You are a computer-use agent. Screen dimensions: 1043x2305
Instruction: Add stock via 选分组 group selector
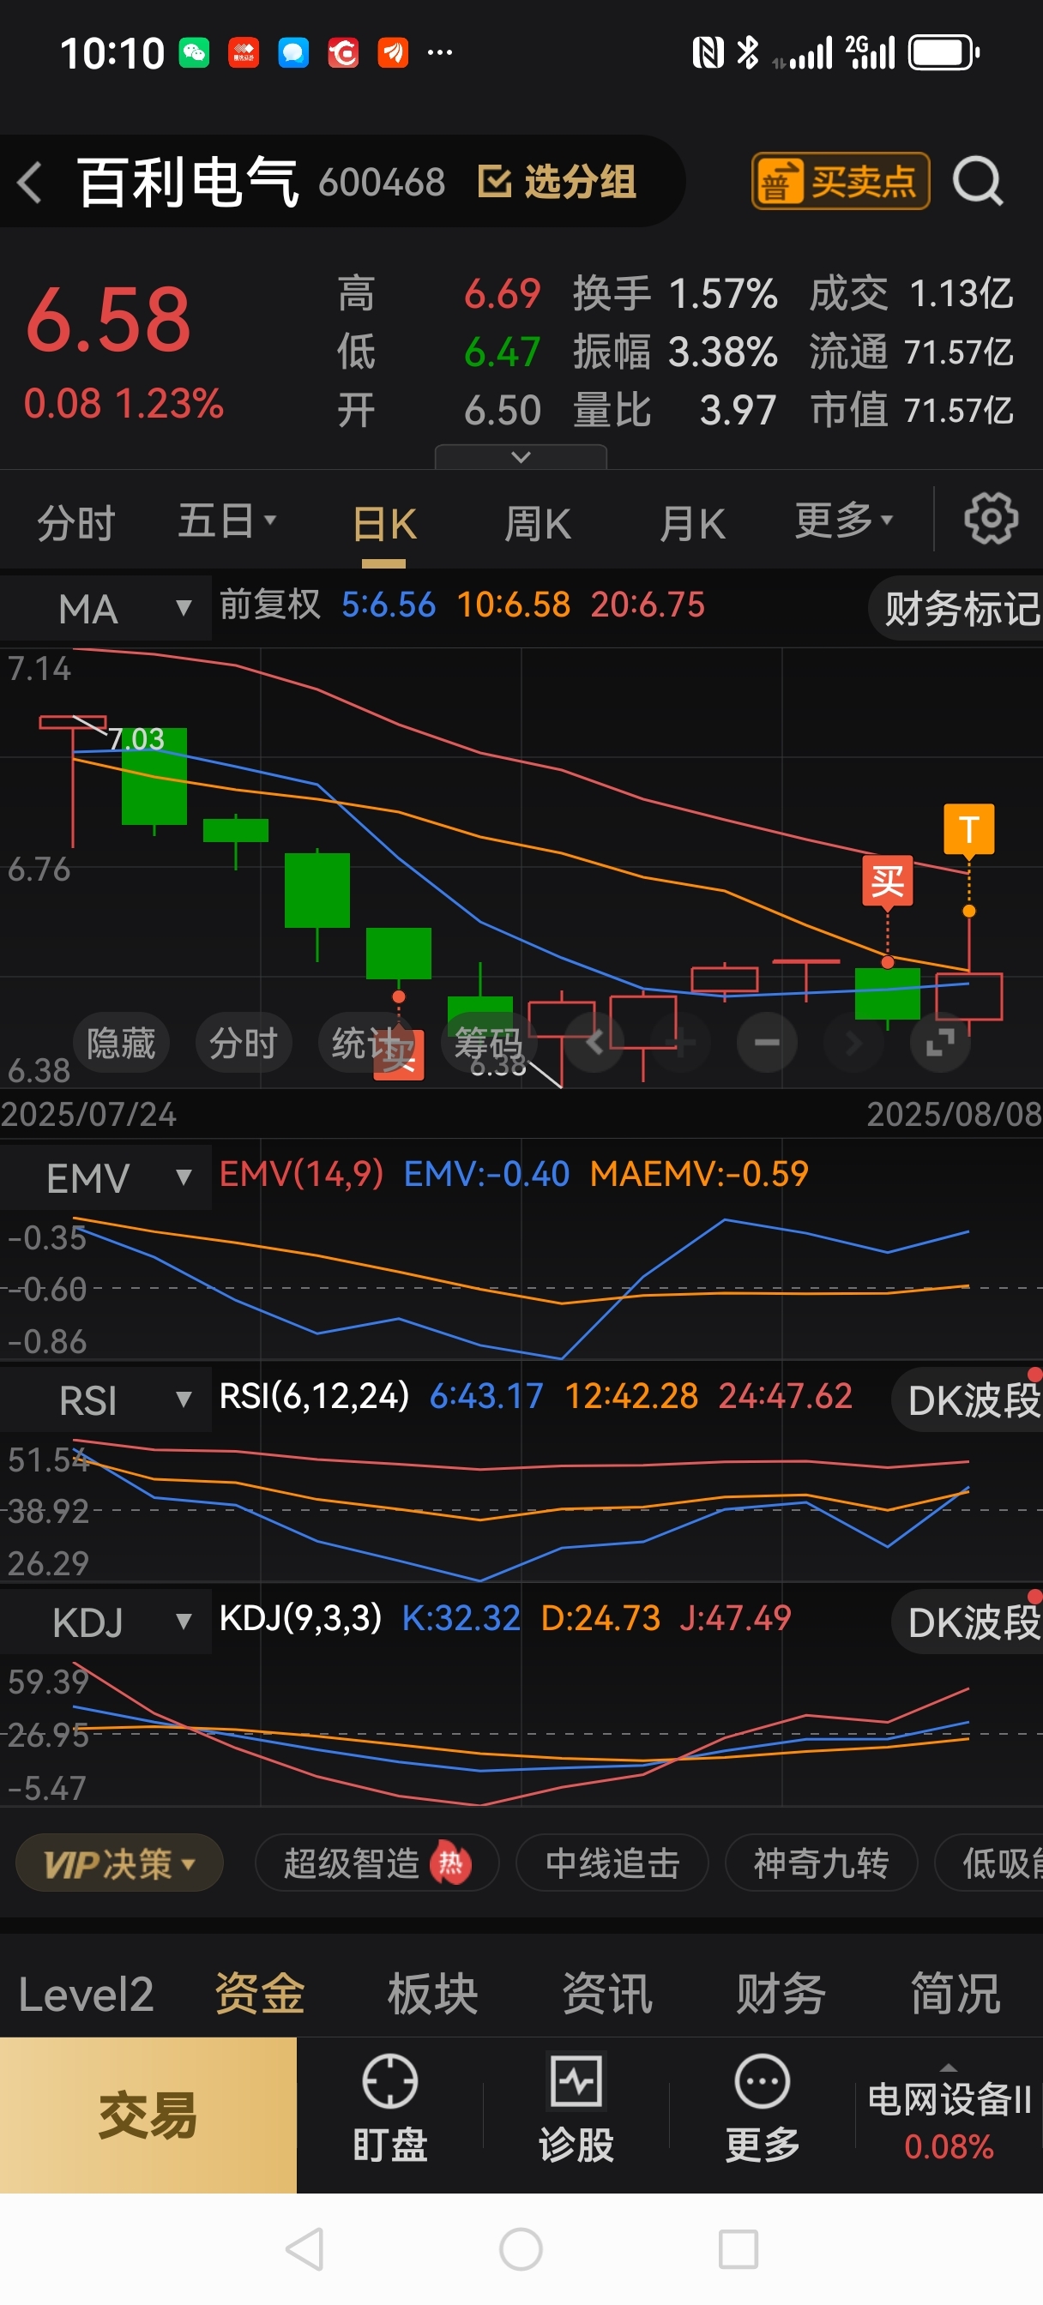click(557, 182)
